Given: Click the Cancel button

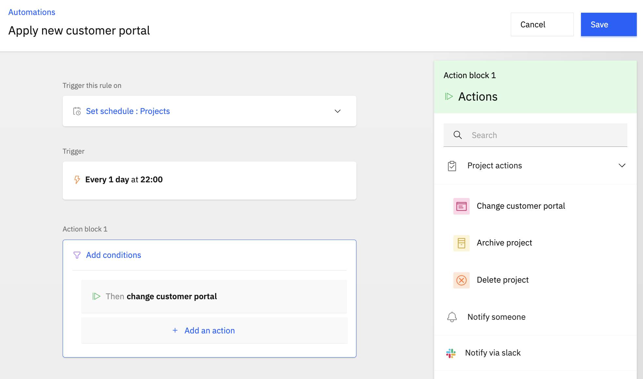Looking at the screenshot, I should pyautogui.click(x=542, y=24).
